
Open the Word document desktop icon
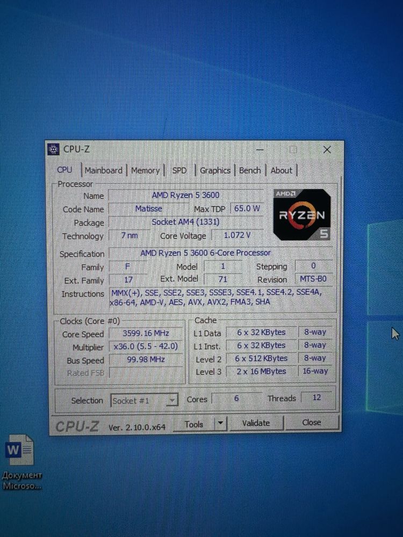pos(21,462)
